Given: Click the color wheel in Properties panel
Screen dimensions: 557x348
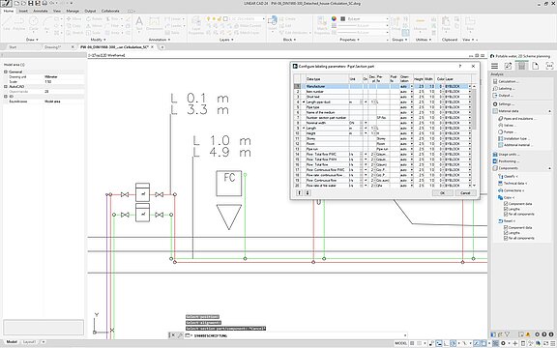Looking at the screenshot, I should [334, 18].
